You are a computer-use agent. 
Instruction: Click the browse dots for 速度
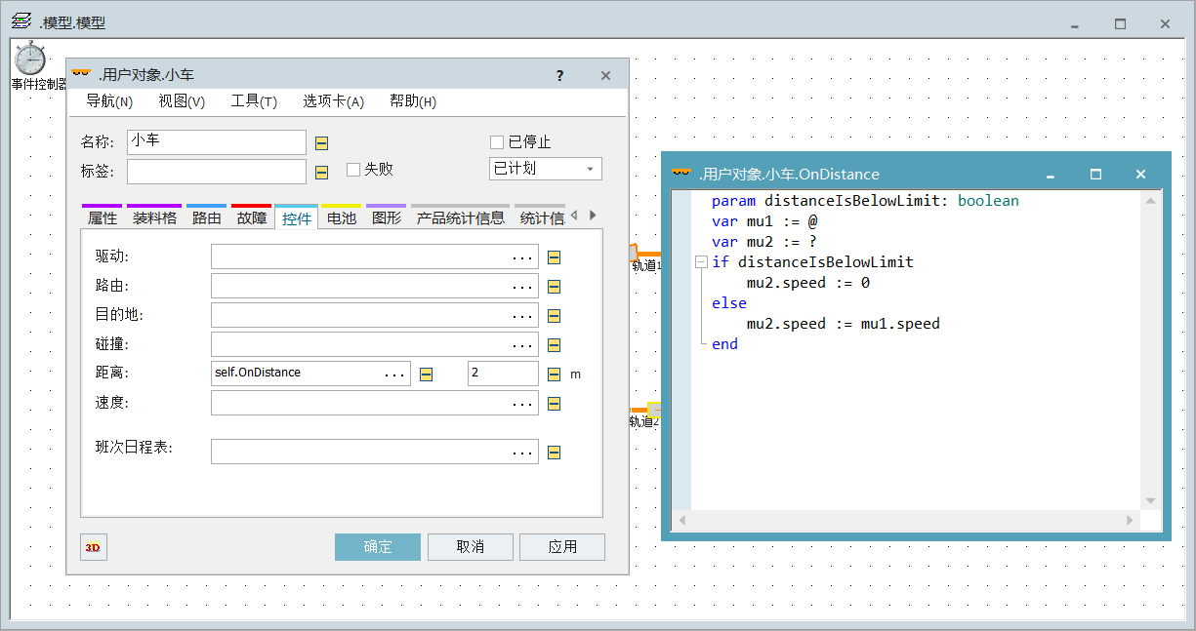[523, 404]
